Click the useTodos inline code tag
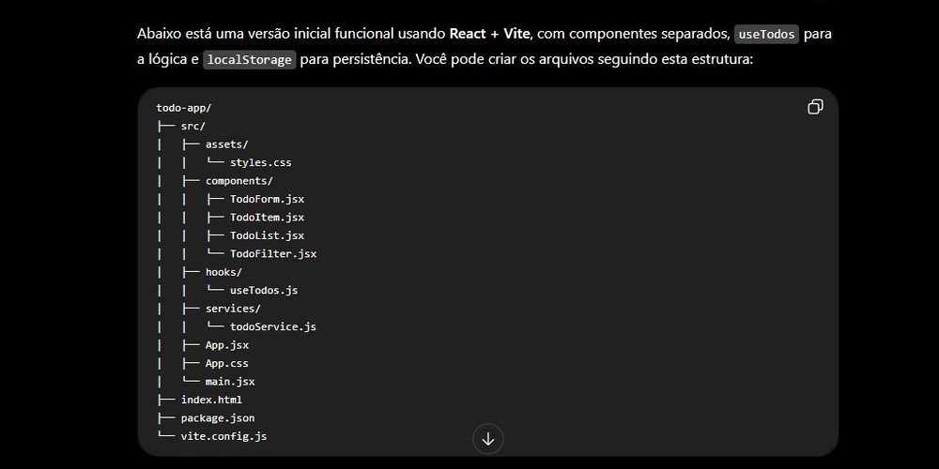Viewport: 939px width, 469px height. point(766,34)
